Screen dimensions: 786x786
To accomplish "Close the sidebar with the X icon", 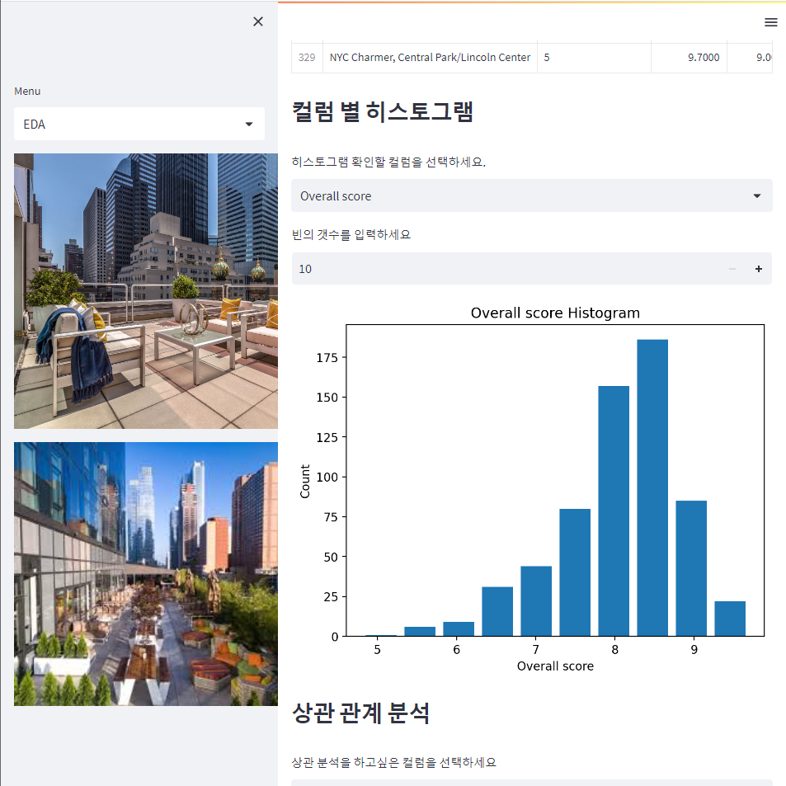I will [257, 21].
